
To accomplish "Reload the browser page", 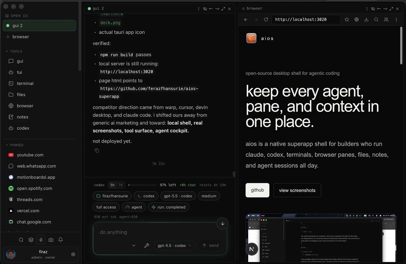I will point(266,20).
